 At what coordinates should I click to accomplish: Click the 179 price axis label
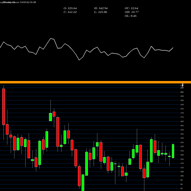click(x=182, y=113)
